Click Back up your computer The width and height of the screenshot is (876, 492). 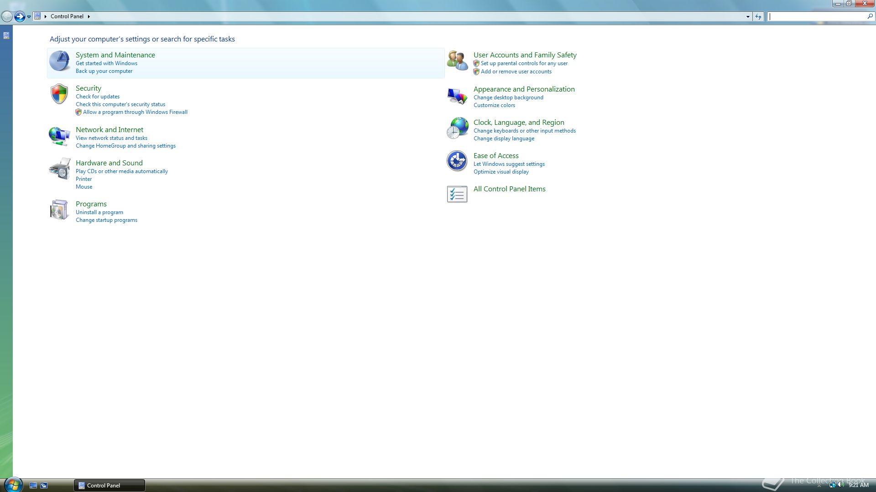[104, 71]
